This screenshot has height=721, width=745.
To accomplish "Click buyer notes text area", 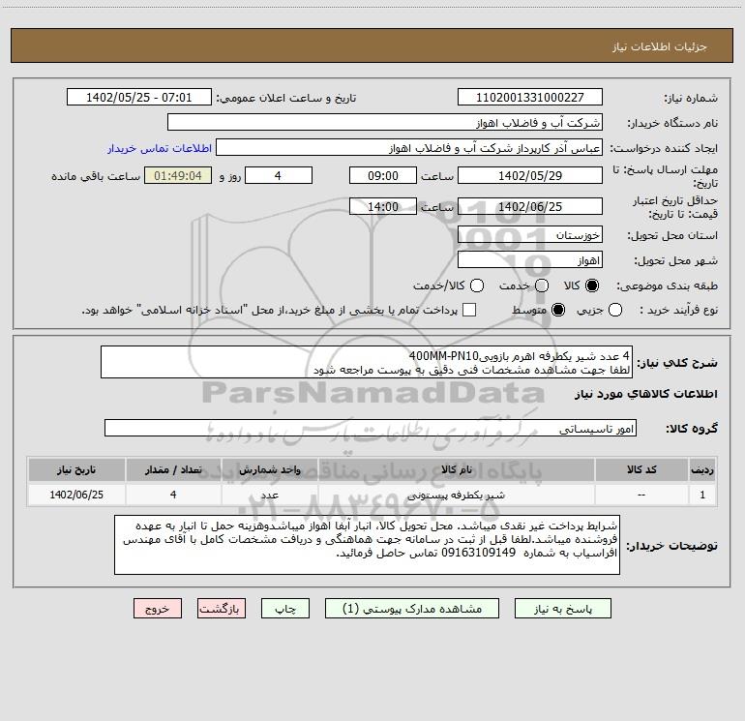I will [x=367, y=545].
